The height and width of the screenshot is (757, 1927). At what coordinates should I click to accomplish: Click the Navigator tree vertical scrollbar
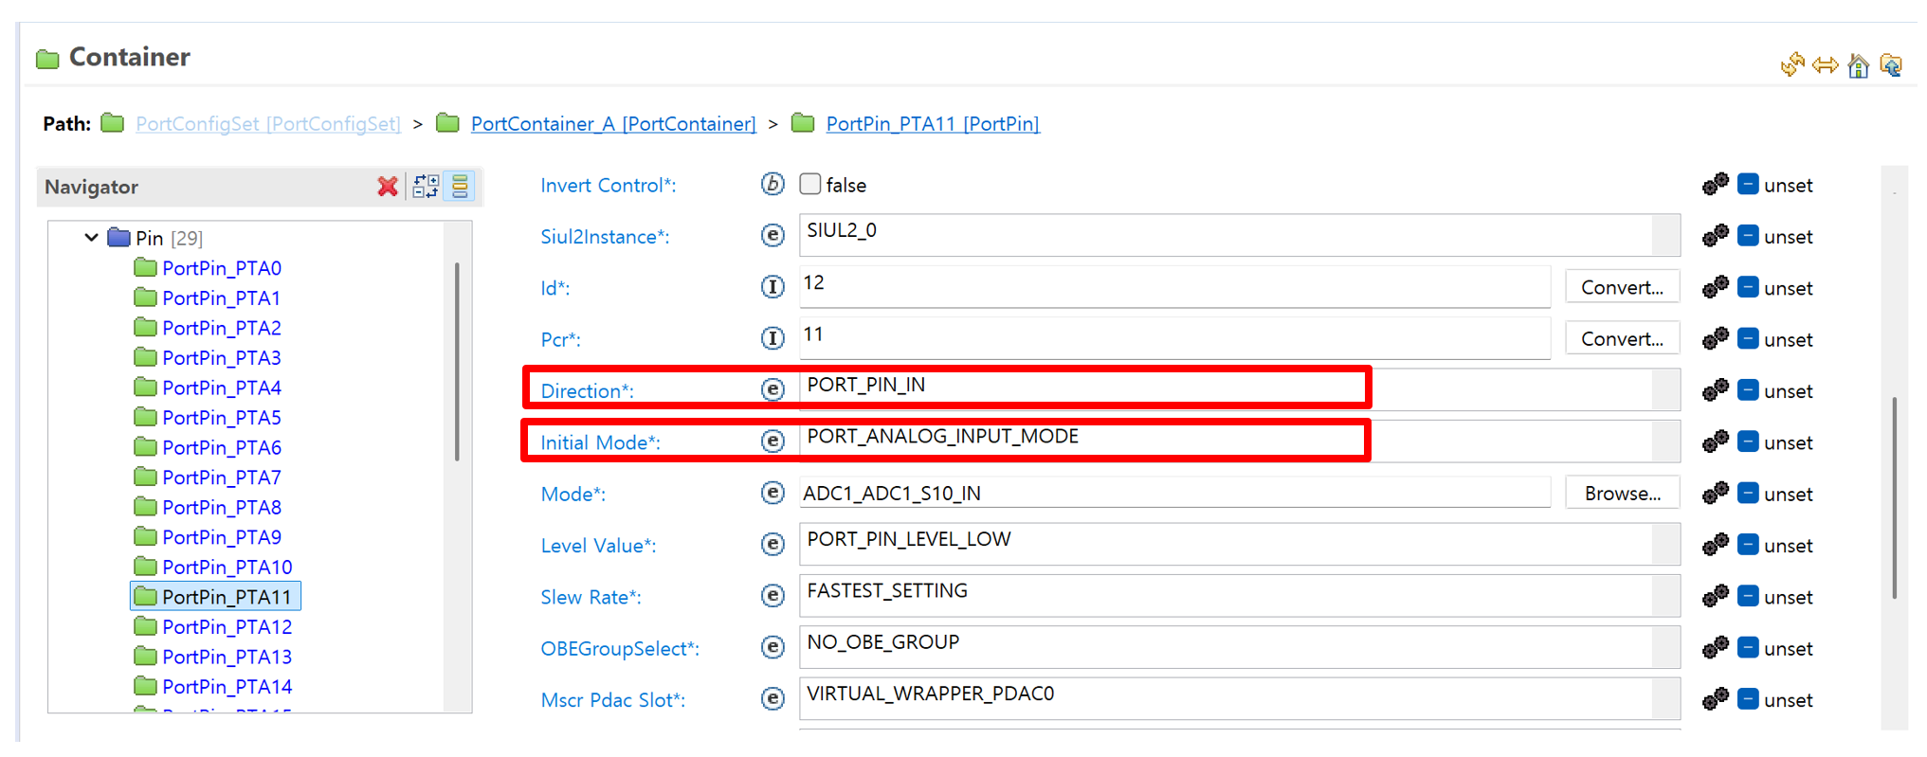[457, 360]
